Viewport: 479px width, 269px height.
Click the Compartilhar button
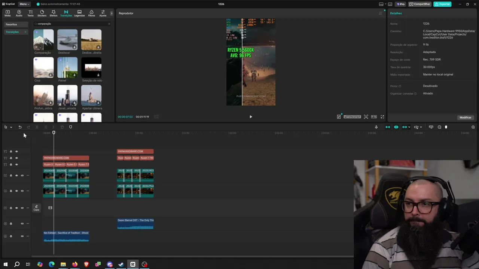[x=419, y=4]
